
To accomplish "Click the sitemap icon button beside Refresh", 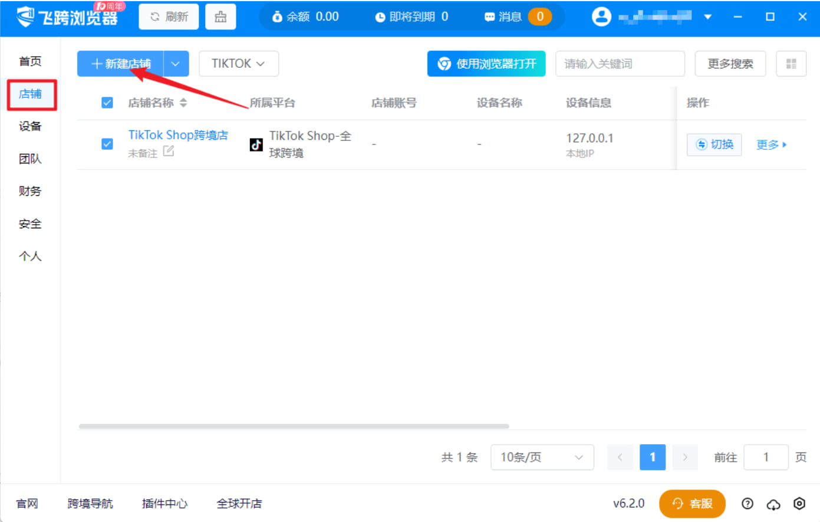I will (x=220, y=17).
